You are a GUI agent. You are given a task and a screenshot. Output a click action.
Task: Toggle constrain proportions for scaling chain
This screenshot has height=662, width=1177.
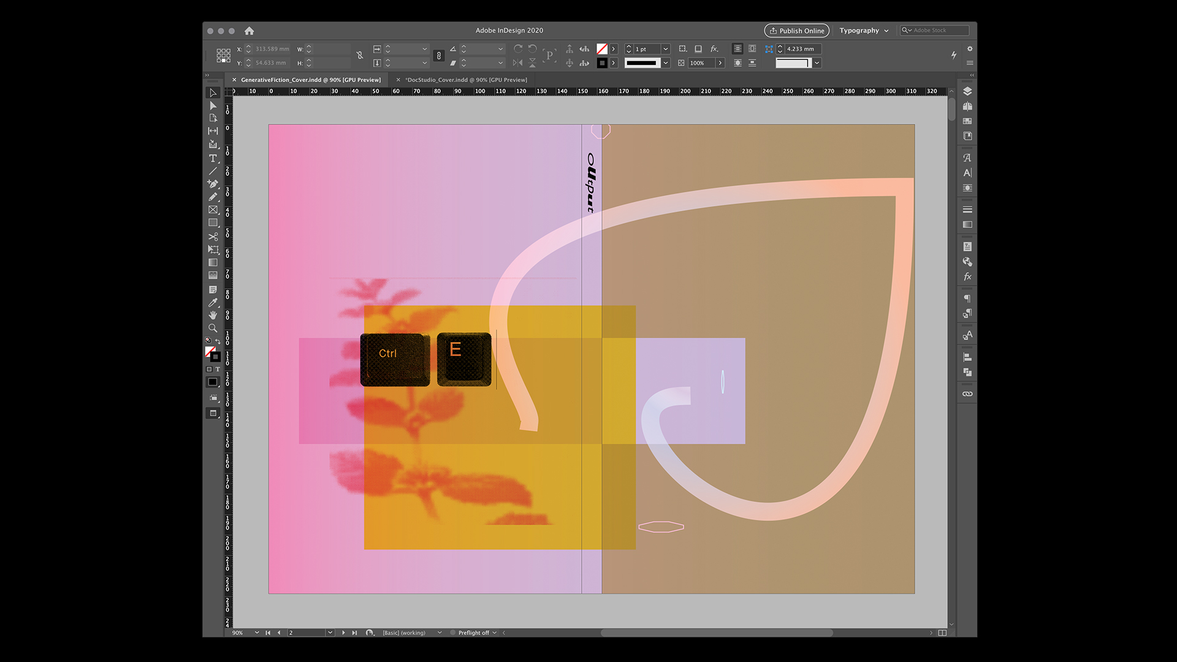click(x=438, y=56)
